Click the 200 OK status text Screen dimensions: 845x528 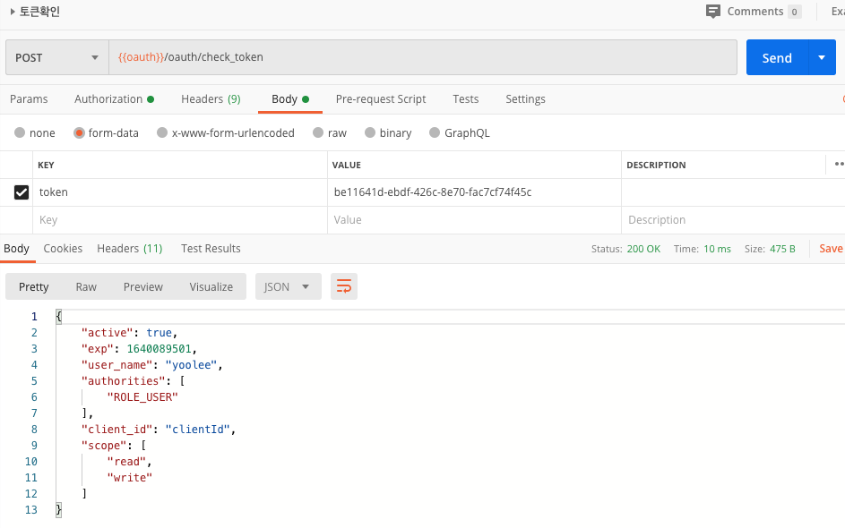click(x=643, y=249)
